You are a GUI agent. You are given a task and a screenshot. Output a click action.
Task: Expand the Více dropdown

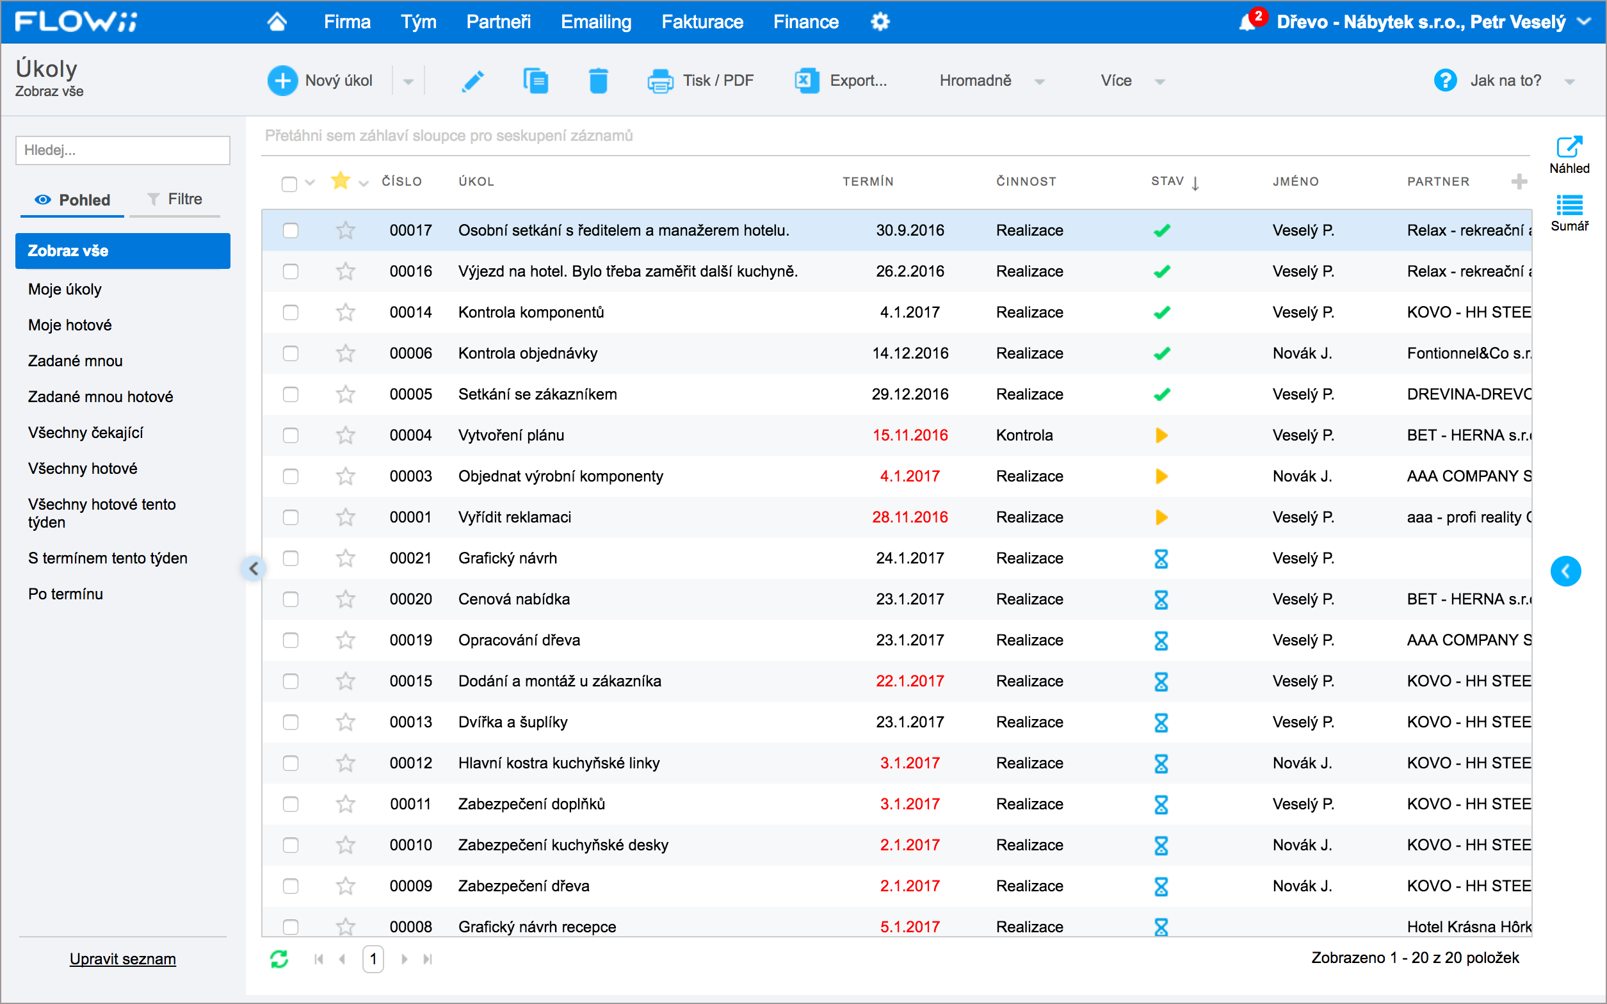1159,82
